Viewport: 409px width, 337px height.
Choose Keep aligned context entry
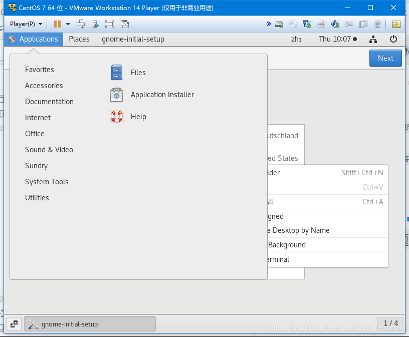click(x=328, y=216)
